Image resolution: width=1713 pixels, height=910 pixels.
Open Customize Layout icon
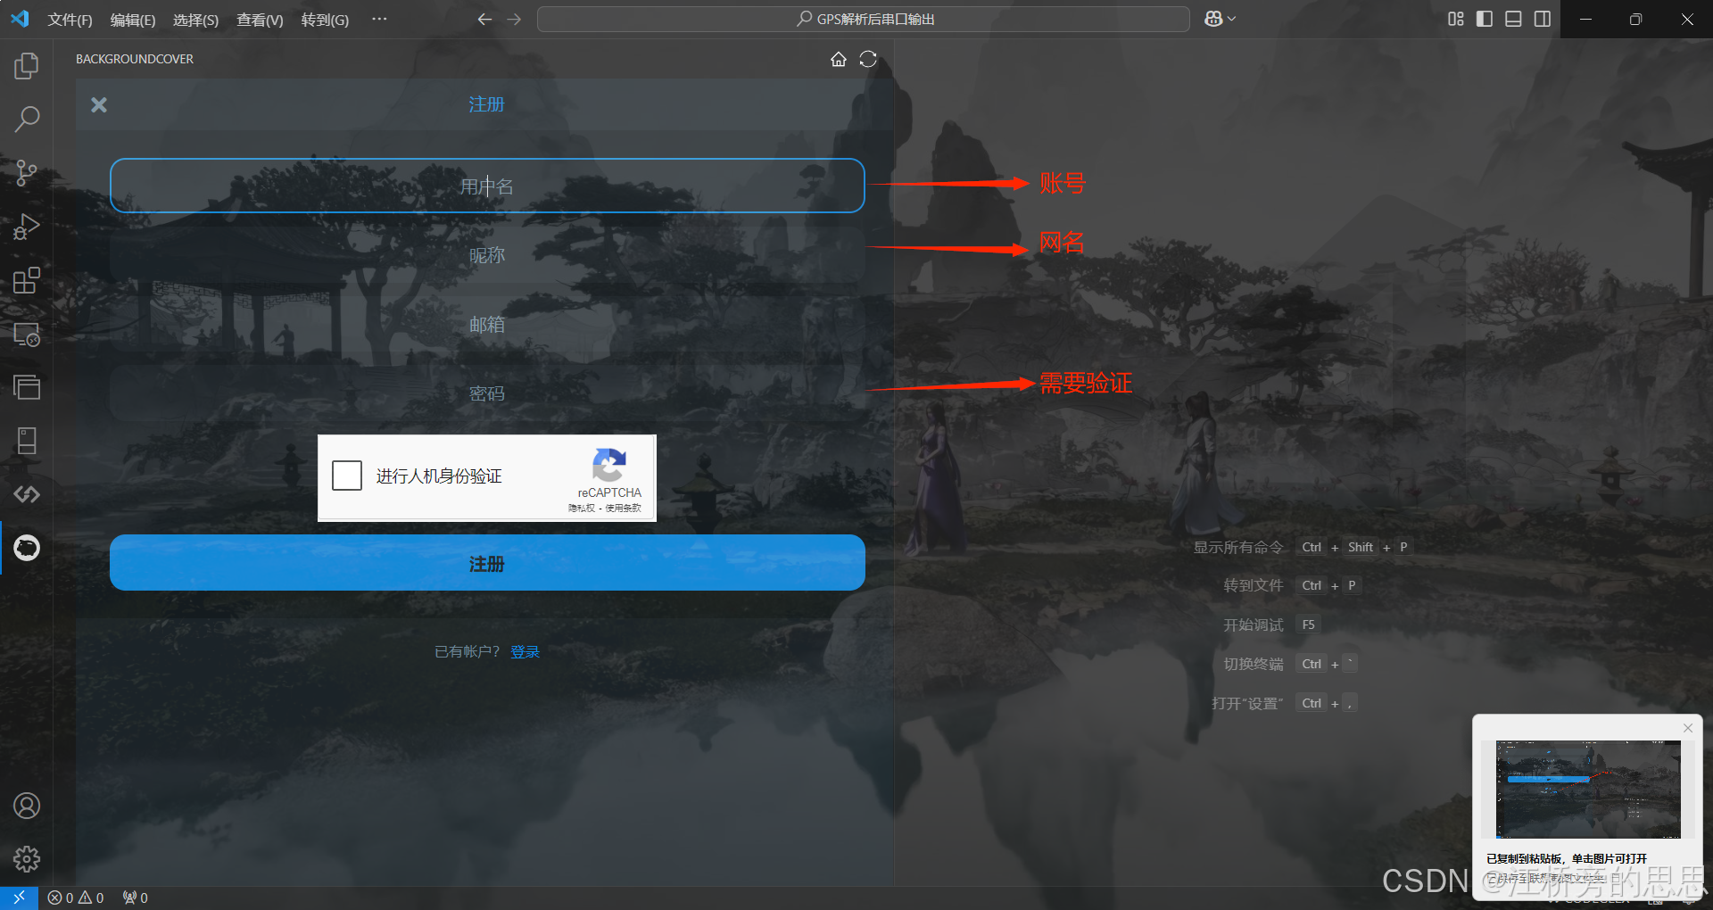coord(1456,19)
